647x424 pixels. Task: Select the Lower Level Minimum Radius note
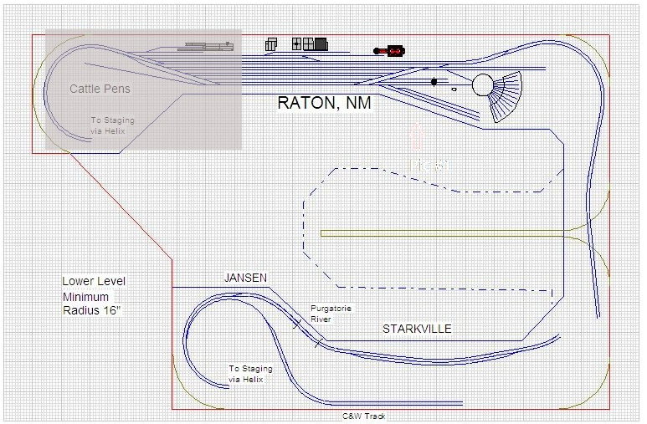[94, 295]
